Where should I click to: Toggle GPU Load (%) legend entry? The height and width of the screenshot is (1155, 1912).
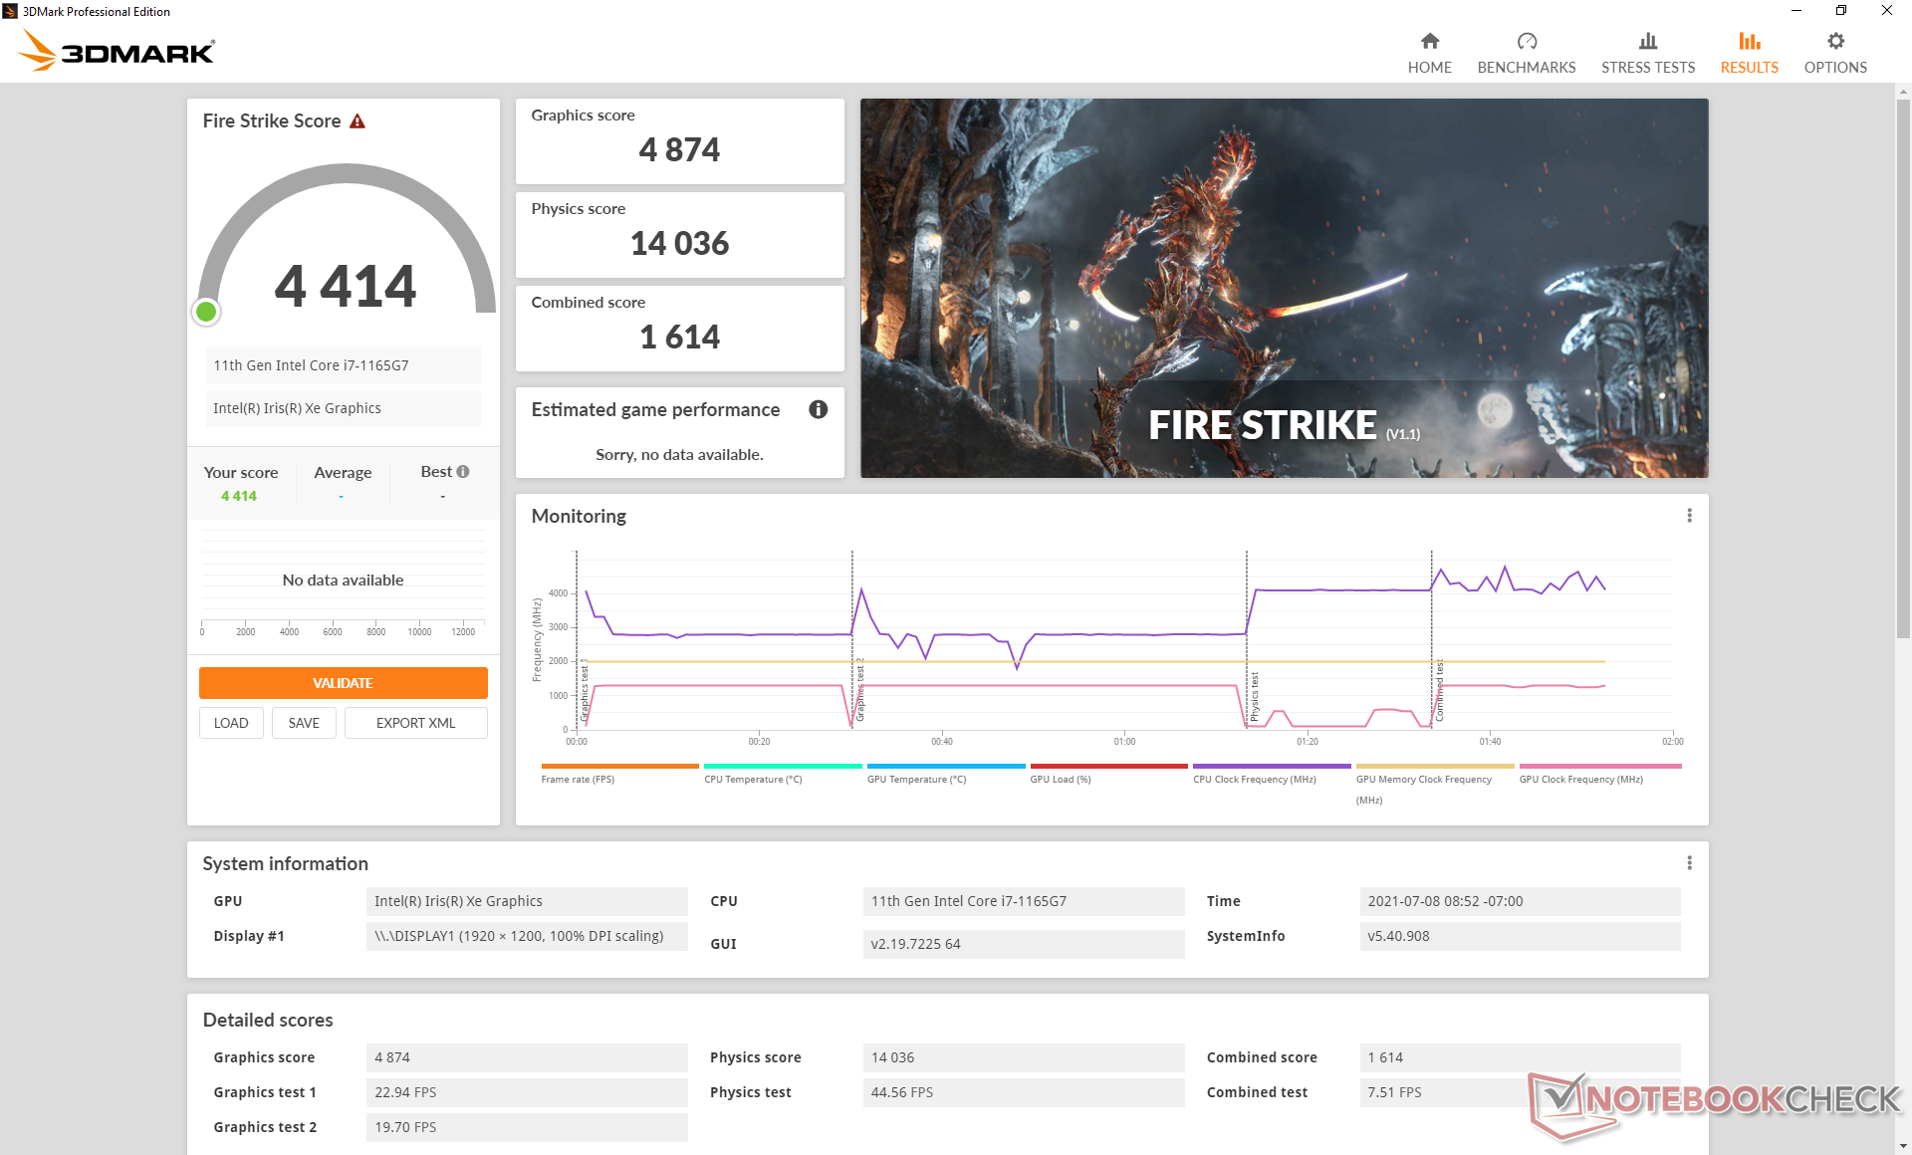pyautogui.click(x=1060, y=780)
